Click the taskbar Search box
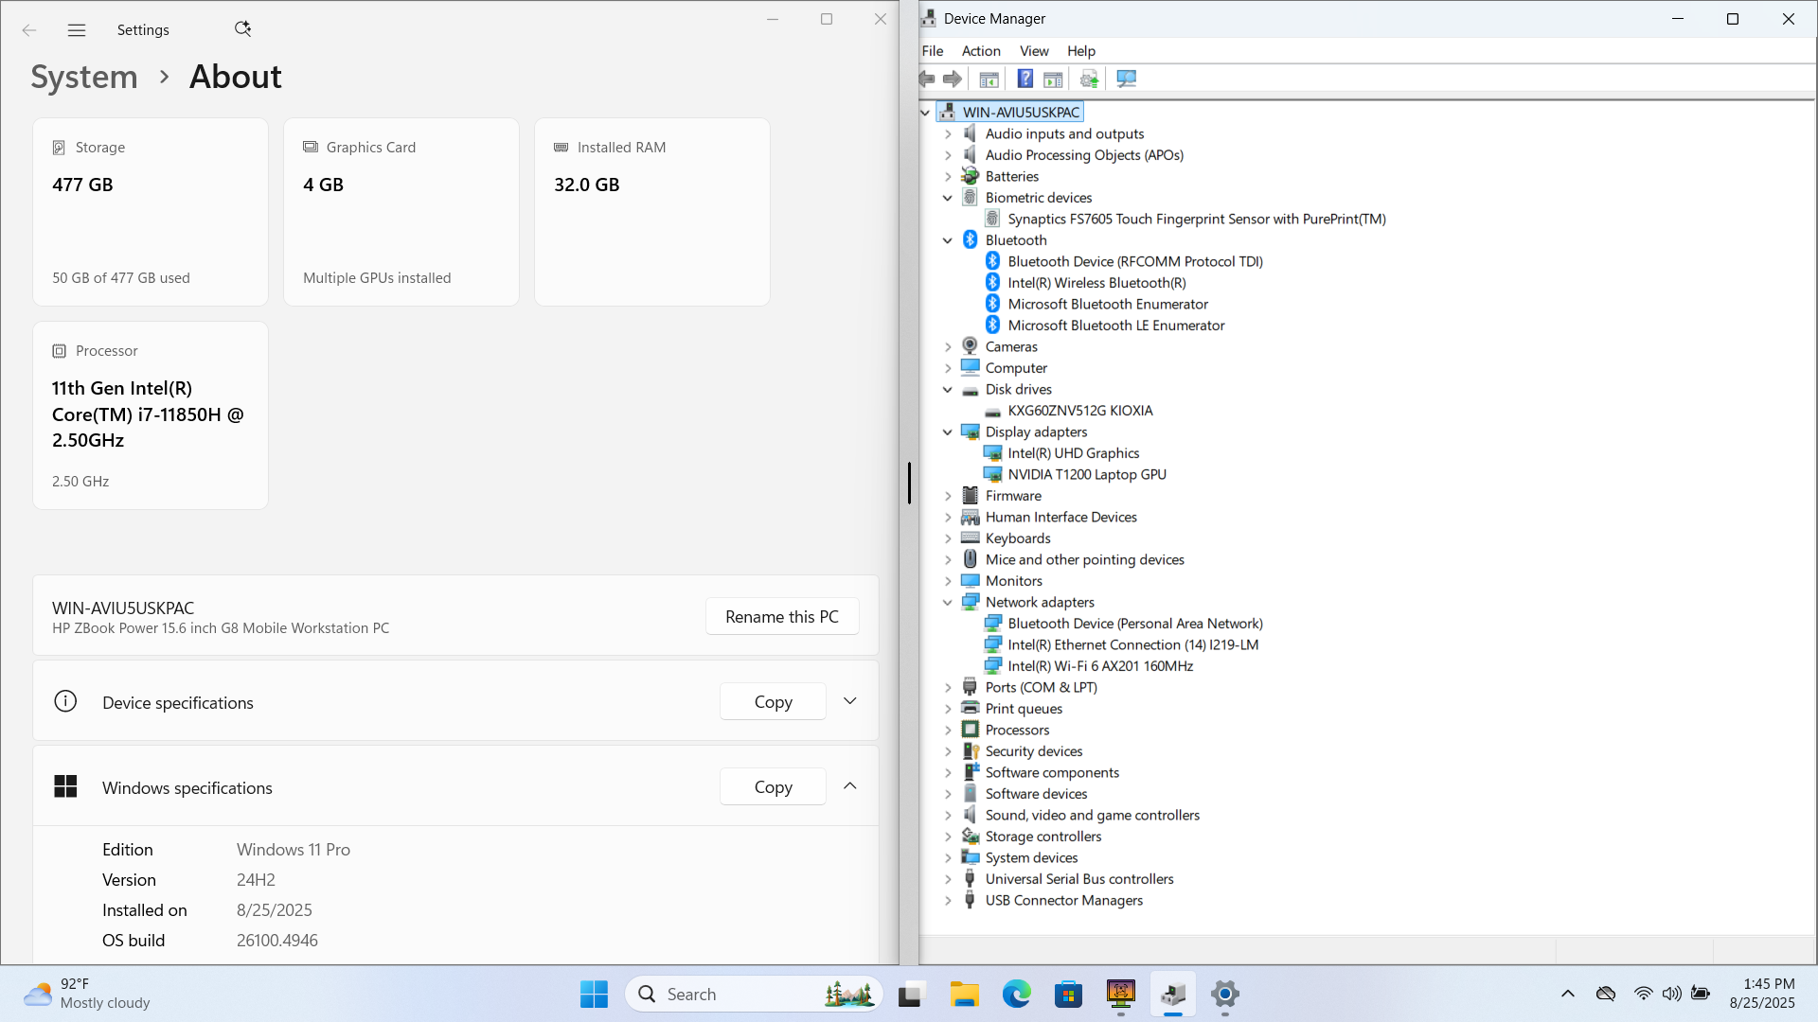This screenshot has width=1818, height=1022. point(754,994)
